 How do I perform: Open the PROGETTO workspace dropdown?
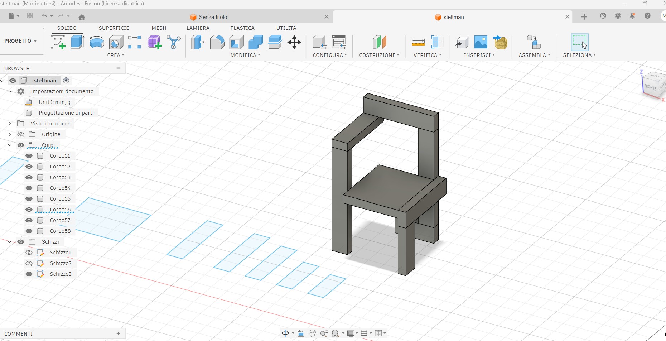pyautogui.click(x=21, y=41)
